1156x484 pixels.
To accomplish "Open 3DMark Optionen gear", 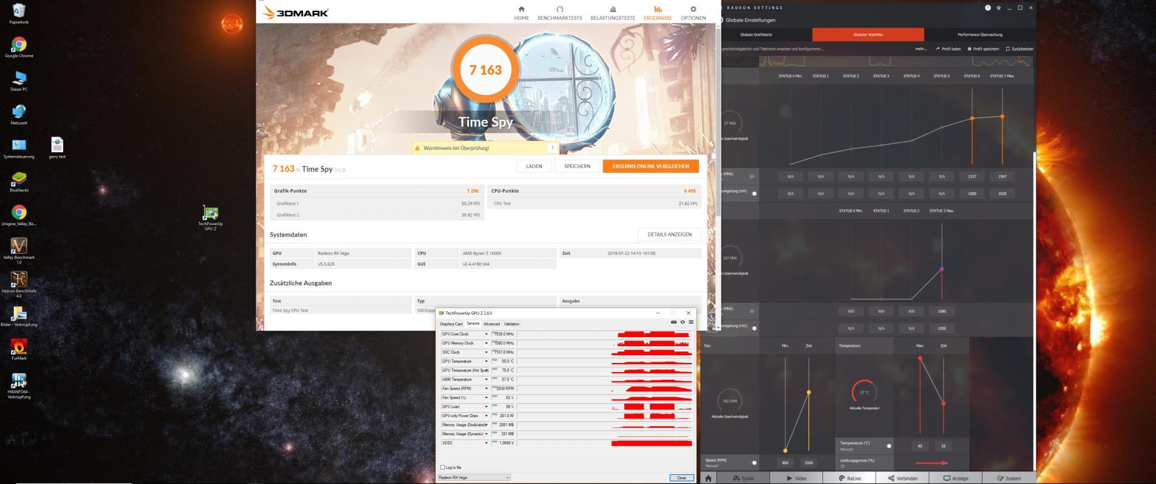I will point(693,13).
